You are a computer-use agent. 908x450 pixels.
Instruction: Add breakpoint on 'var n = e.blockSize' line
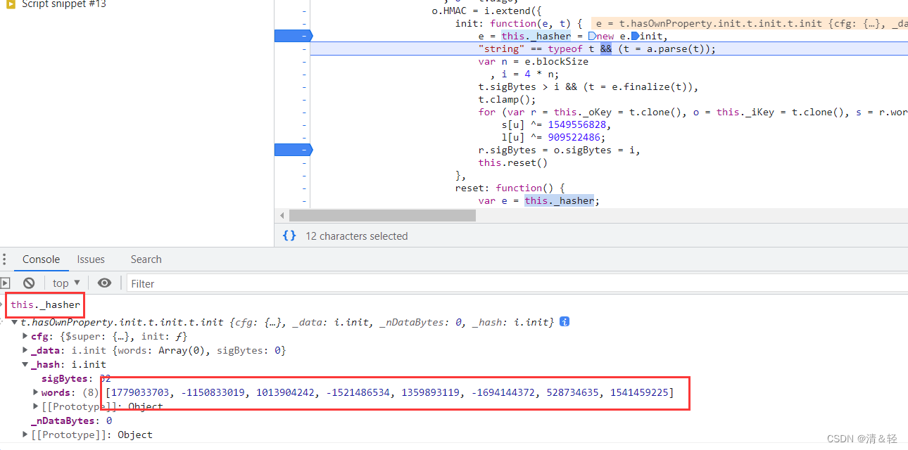point(304,61)
